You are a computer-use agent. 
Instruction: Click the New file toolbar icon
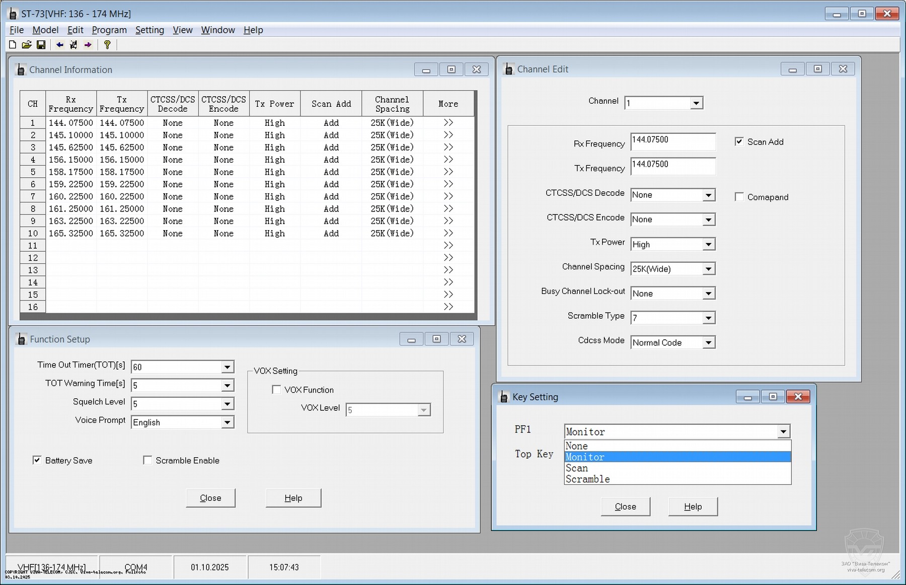coord(13,45)
